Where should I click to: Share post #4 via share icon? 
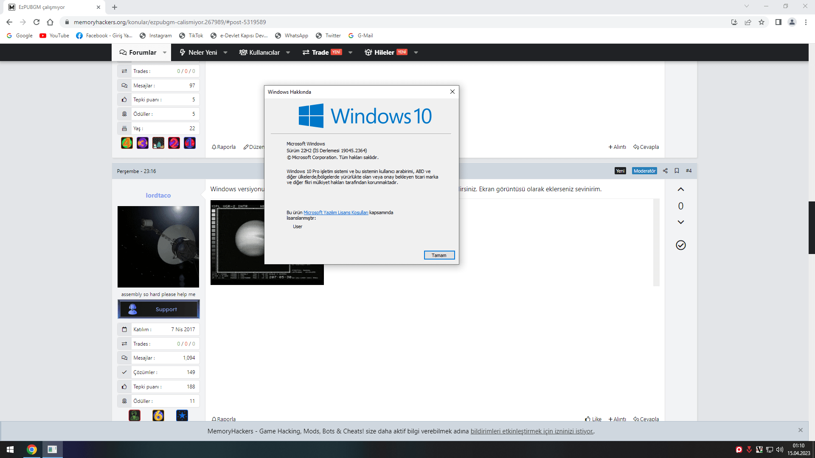(665, 171)
